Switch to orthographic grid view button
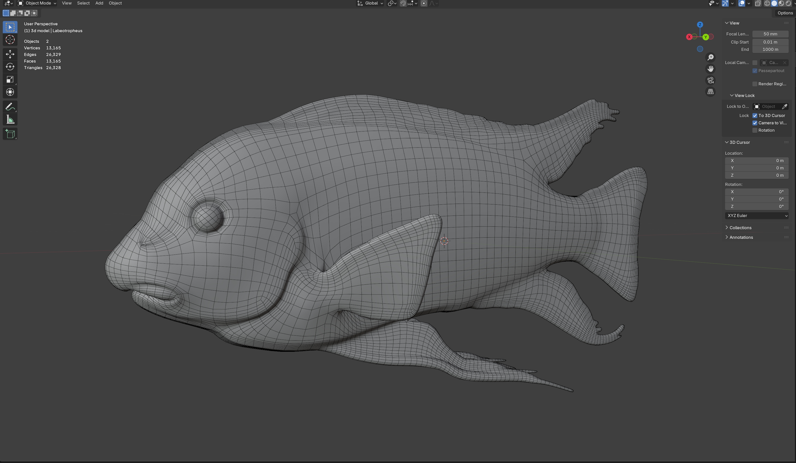 (x=710, y=92)
